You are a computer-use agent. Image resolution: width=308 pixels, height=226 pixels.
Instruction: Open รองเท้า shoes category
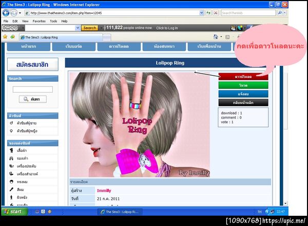(x=23, y=159)
